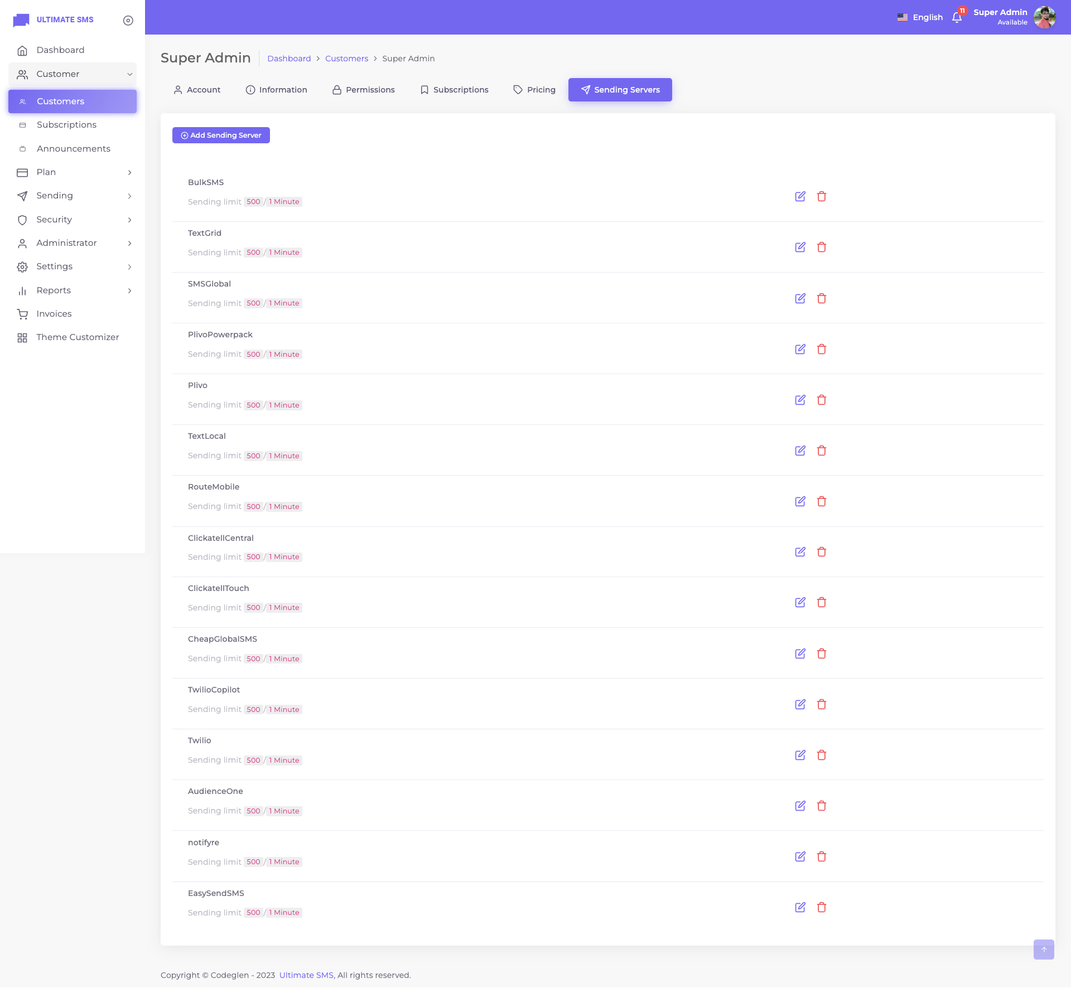Open the English language dropdown
Viewport: 1071px width, 988px height.
pyautogui.click(x=920, y=17)
